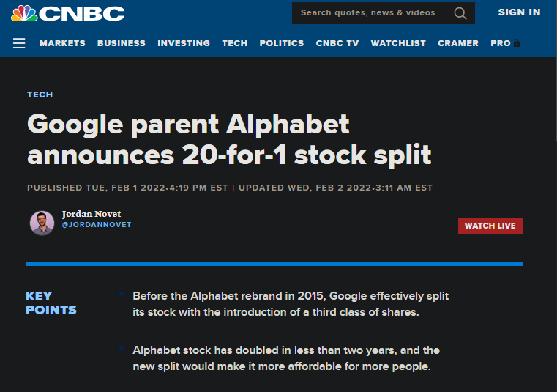Open the Markets menu item
This screenshot has width=557, height=392.
(x=62, y=43)
